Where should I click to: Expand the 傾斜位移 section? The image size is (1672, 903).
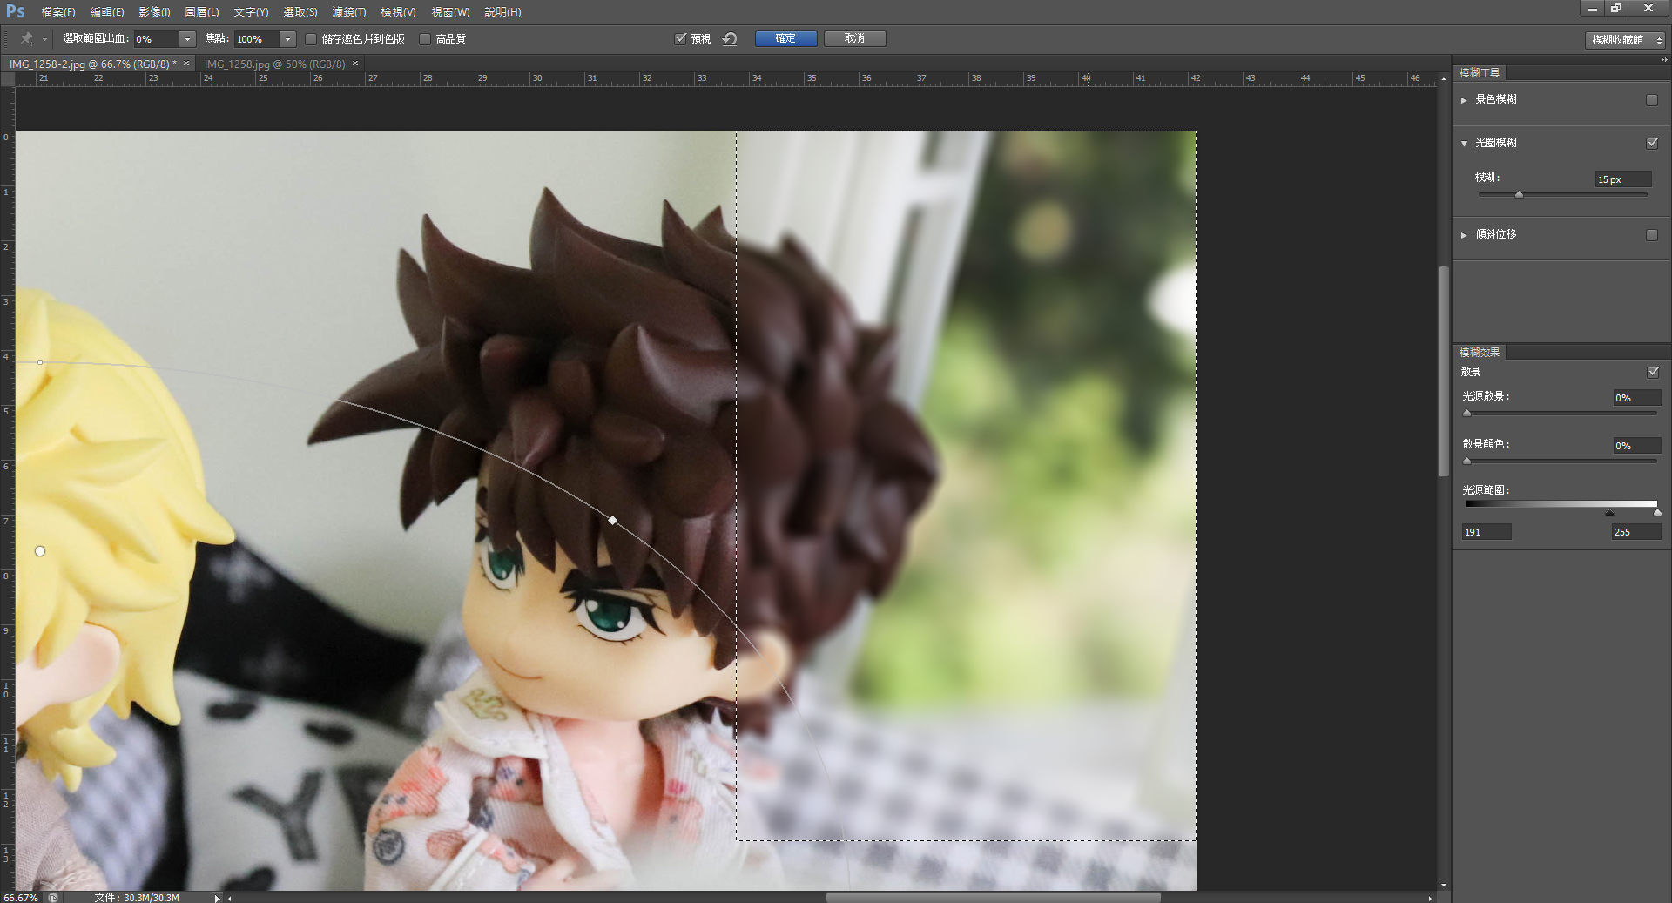[1464, 235]
